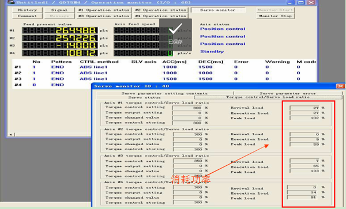Click Axis #1 feed present value display
346x209 pixels.
[60, 31]
